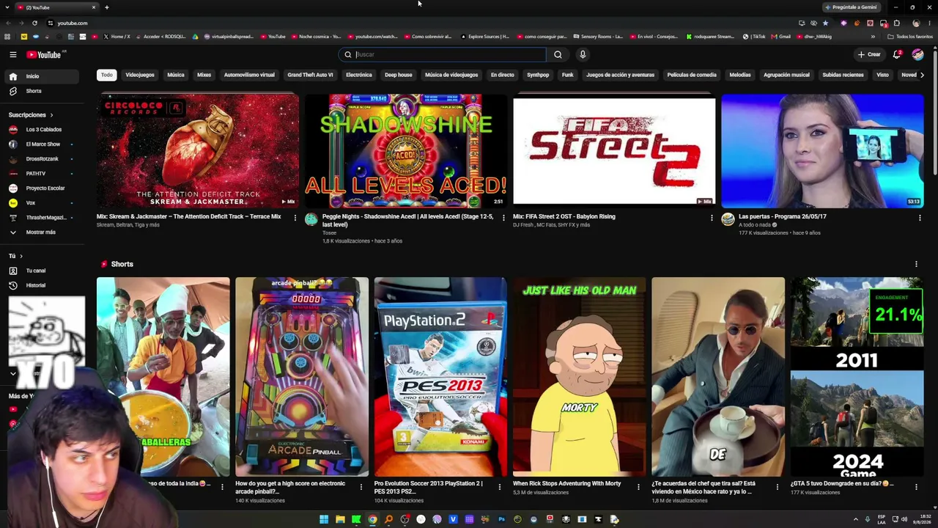
Task: Play the Morty 'Just Like His Old Man' short
Action: 579,377
